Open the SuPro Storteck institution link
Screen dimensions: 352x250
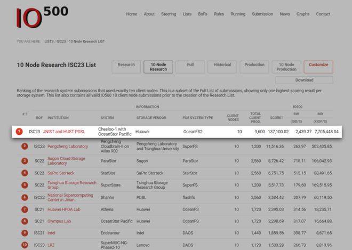(61, 173)
